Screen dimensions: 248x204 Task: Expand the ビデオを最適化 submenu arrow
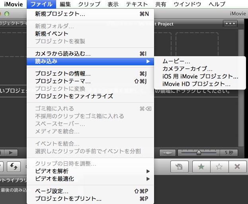[148, 179]
